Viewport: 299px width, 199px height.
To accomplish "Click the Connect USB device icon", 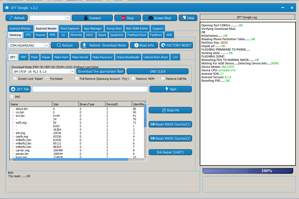I will click(x=86, y=18).
